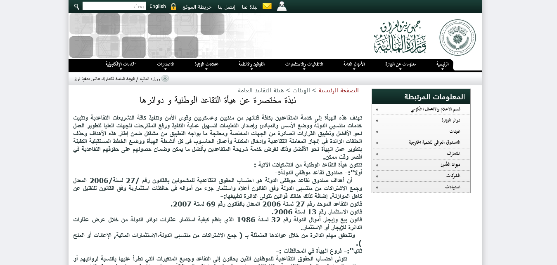Open معلومات عن الوزارة menu
This screenshot has height=265, width=557.
click(x=401, y=65)
